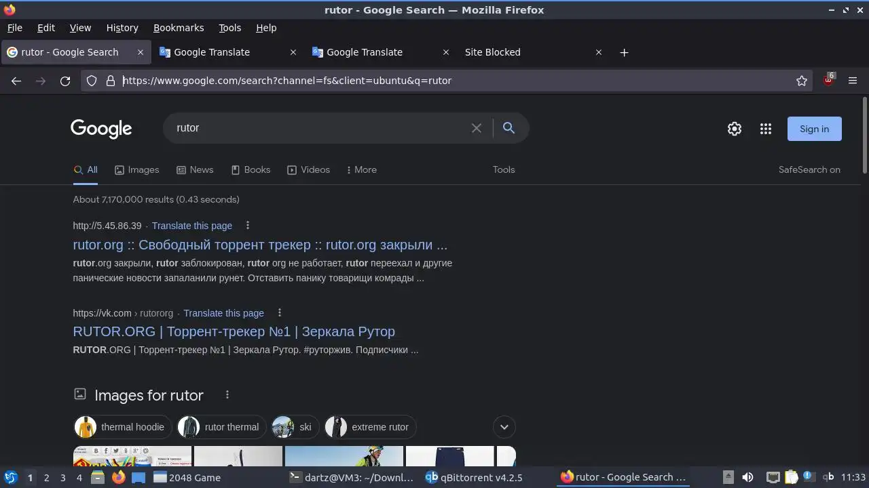Open a new tab with plus button
The image size is (869, 488).
(x=624, y=52)
